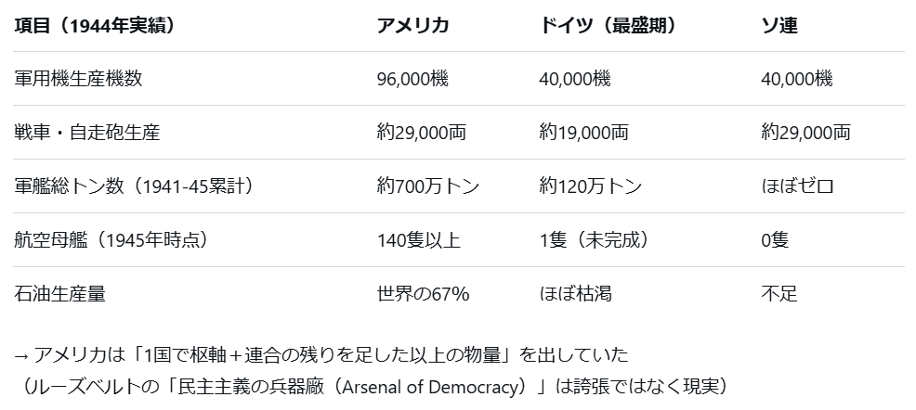This screenshot has width=916, height=410.
Task: Select the 約700万トン cell
Action: (x=428, y=186)
